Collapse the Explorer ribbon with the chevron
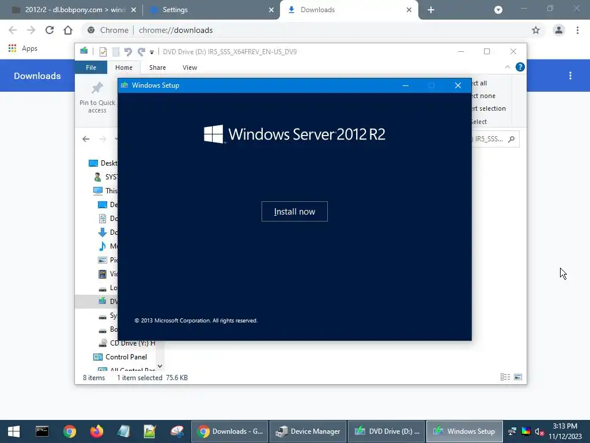590x443 pixels. coord(507,67)
